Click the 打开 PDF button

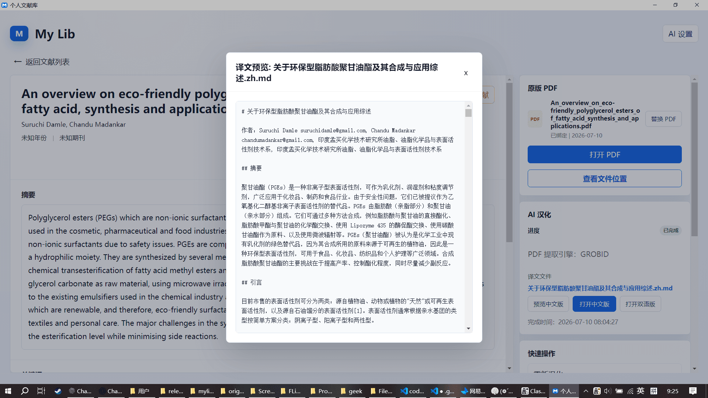pyautogui.click(x=604, y=154)
